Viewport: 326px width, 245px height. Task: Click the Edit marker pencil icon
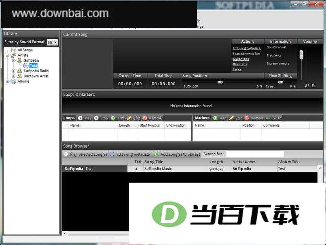tap(231, 118)
